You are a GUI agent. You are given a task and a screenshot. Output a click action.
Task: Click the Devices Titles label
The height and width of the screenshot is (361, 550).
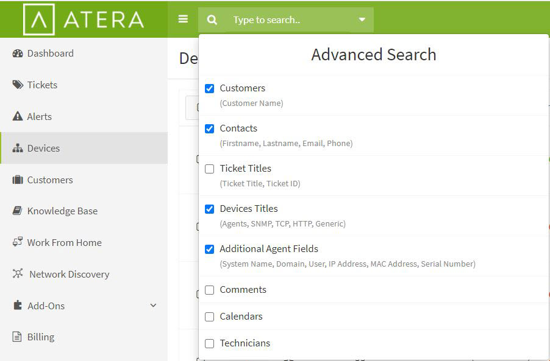tap(249, 209)
